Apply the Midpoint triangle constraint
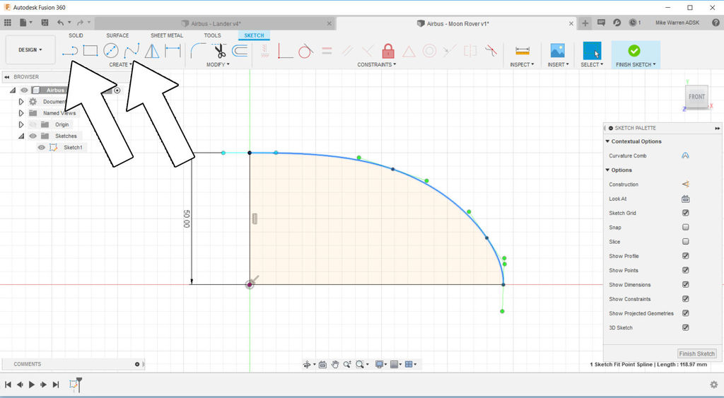 [x=409, y=51]
